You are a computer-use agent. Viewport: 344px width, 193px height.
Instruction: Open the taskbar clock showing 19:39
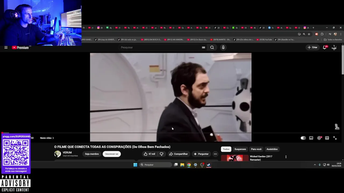click(336, 165)
